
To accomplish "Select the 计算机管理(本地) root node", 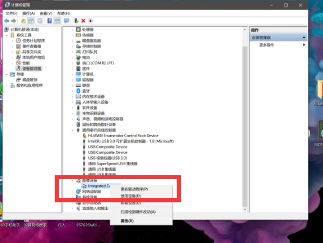I will (x=25, y=30).
